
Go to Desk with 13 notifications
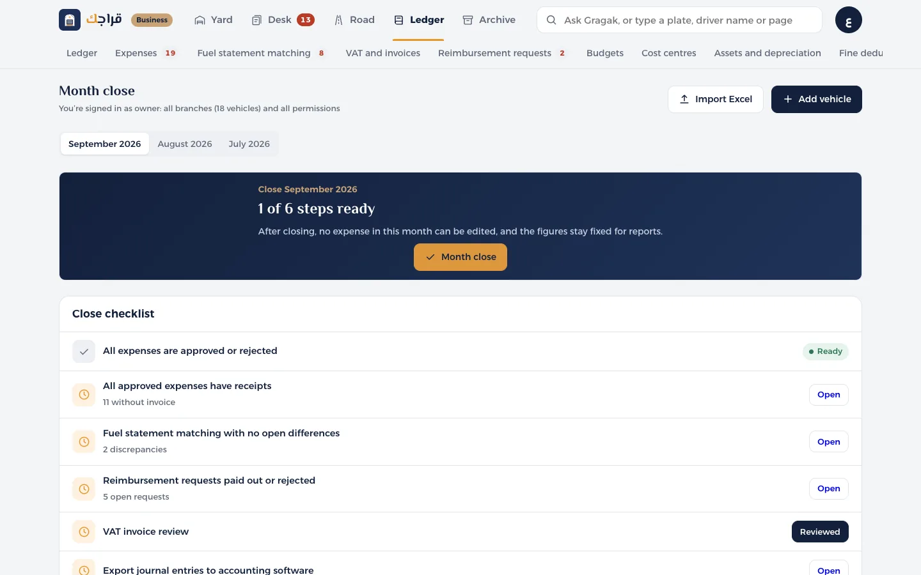(x=283, y=20)
